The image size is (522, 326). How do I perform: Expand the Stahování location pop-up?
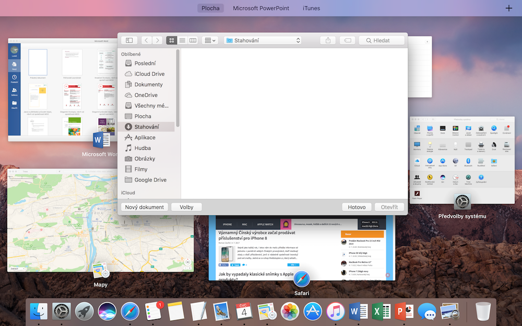263,40
